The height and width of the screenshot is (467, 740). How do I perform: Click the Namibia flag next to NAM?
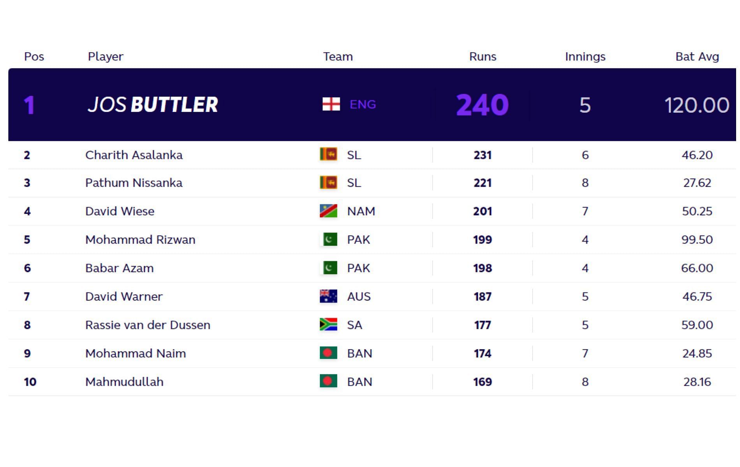click(x=328, y=211)
